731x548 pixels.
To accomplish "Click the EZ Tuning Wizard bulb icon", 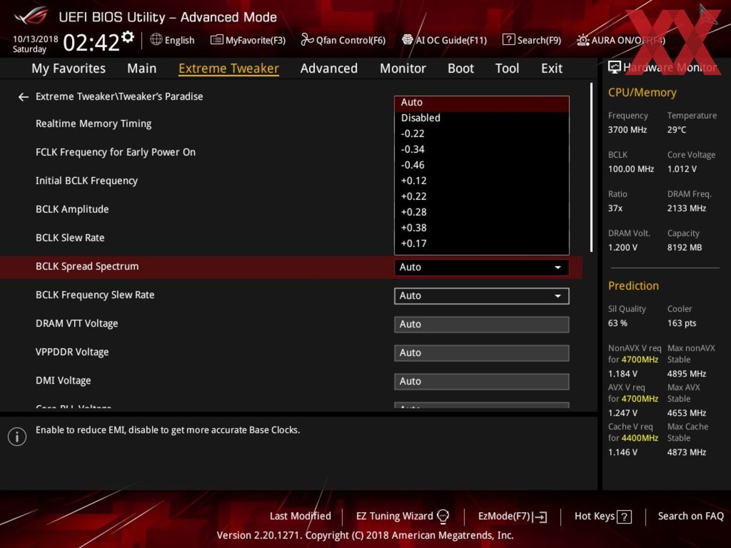I will point(443,516).
